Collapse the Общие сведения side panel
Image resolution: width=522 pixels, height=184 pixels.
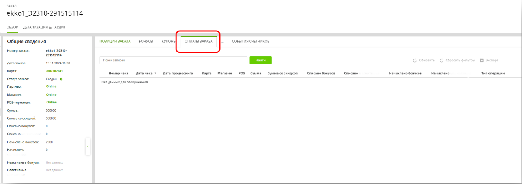[x=88, y=147]
